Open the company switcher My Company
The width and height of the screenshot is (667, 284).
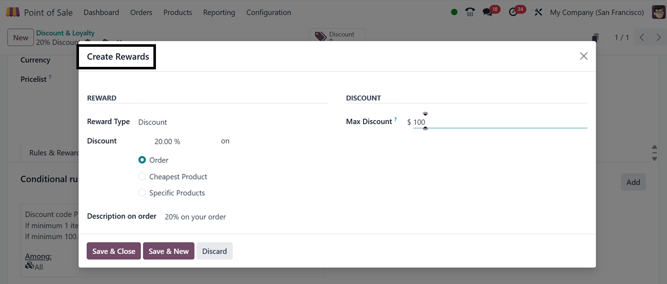point(597,12)
